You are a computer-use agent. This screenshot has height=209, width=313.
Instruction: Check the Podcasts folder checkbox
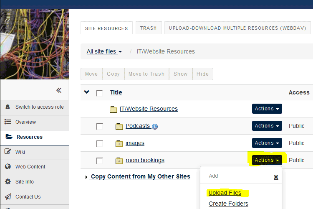[99, 126]
